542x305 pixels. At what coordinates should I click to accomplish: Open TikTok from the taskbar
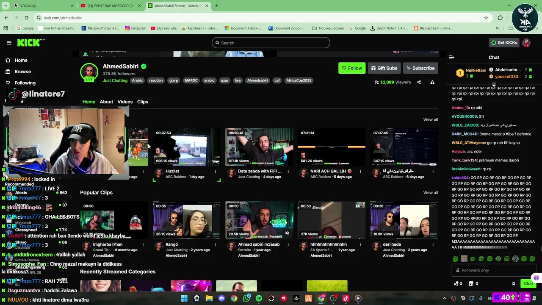point(346,299)
